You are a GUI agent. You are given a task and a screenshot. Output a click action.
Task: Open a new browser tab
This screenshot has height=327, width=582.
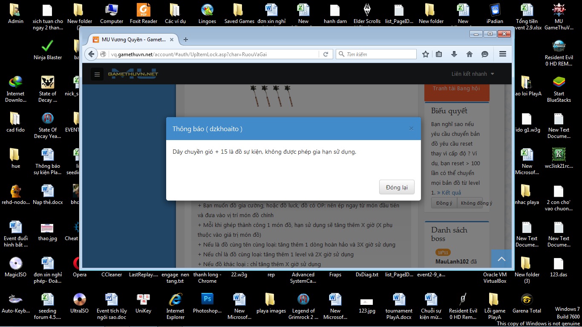[185, 40]
